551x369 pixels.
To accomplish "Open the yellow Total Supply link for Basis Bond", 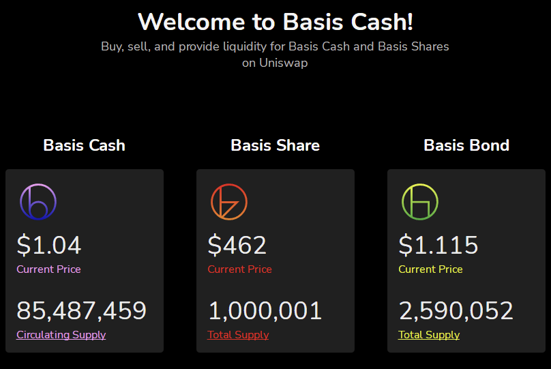I will (x=429, y=335).
